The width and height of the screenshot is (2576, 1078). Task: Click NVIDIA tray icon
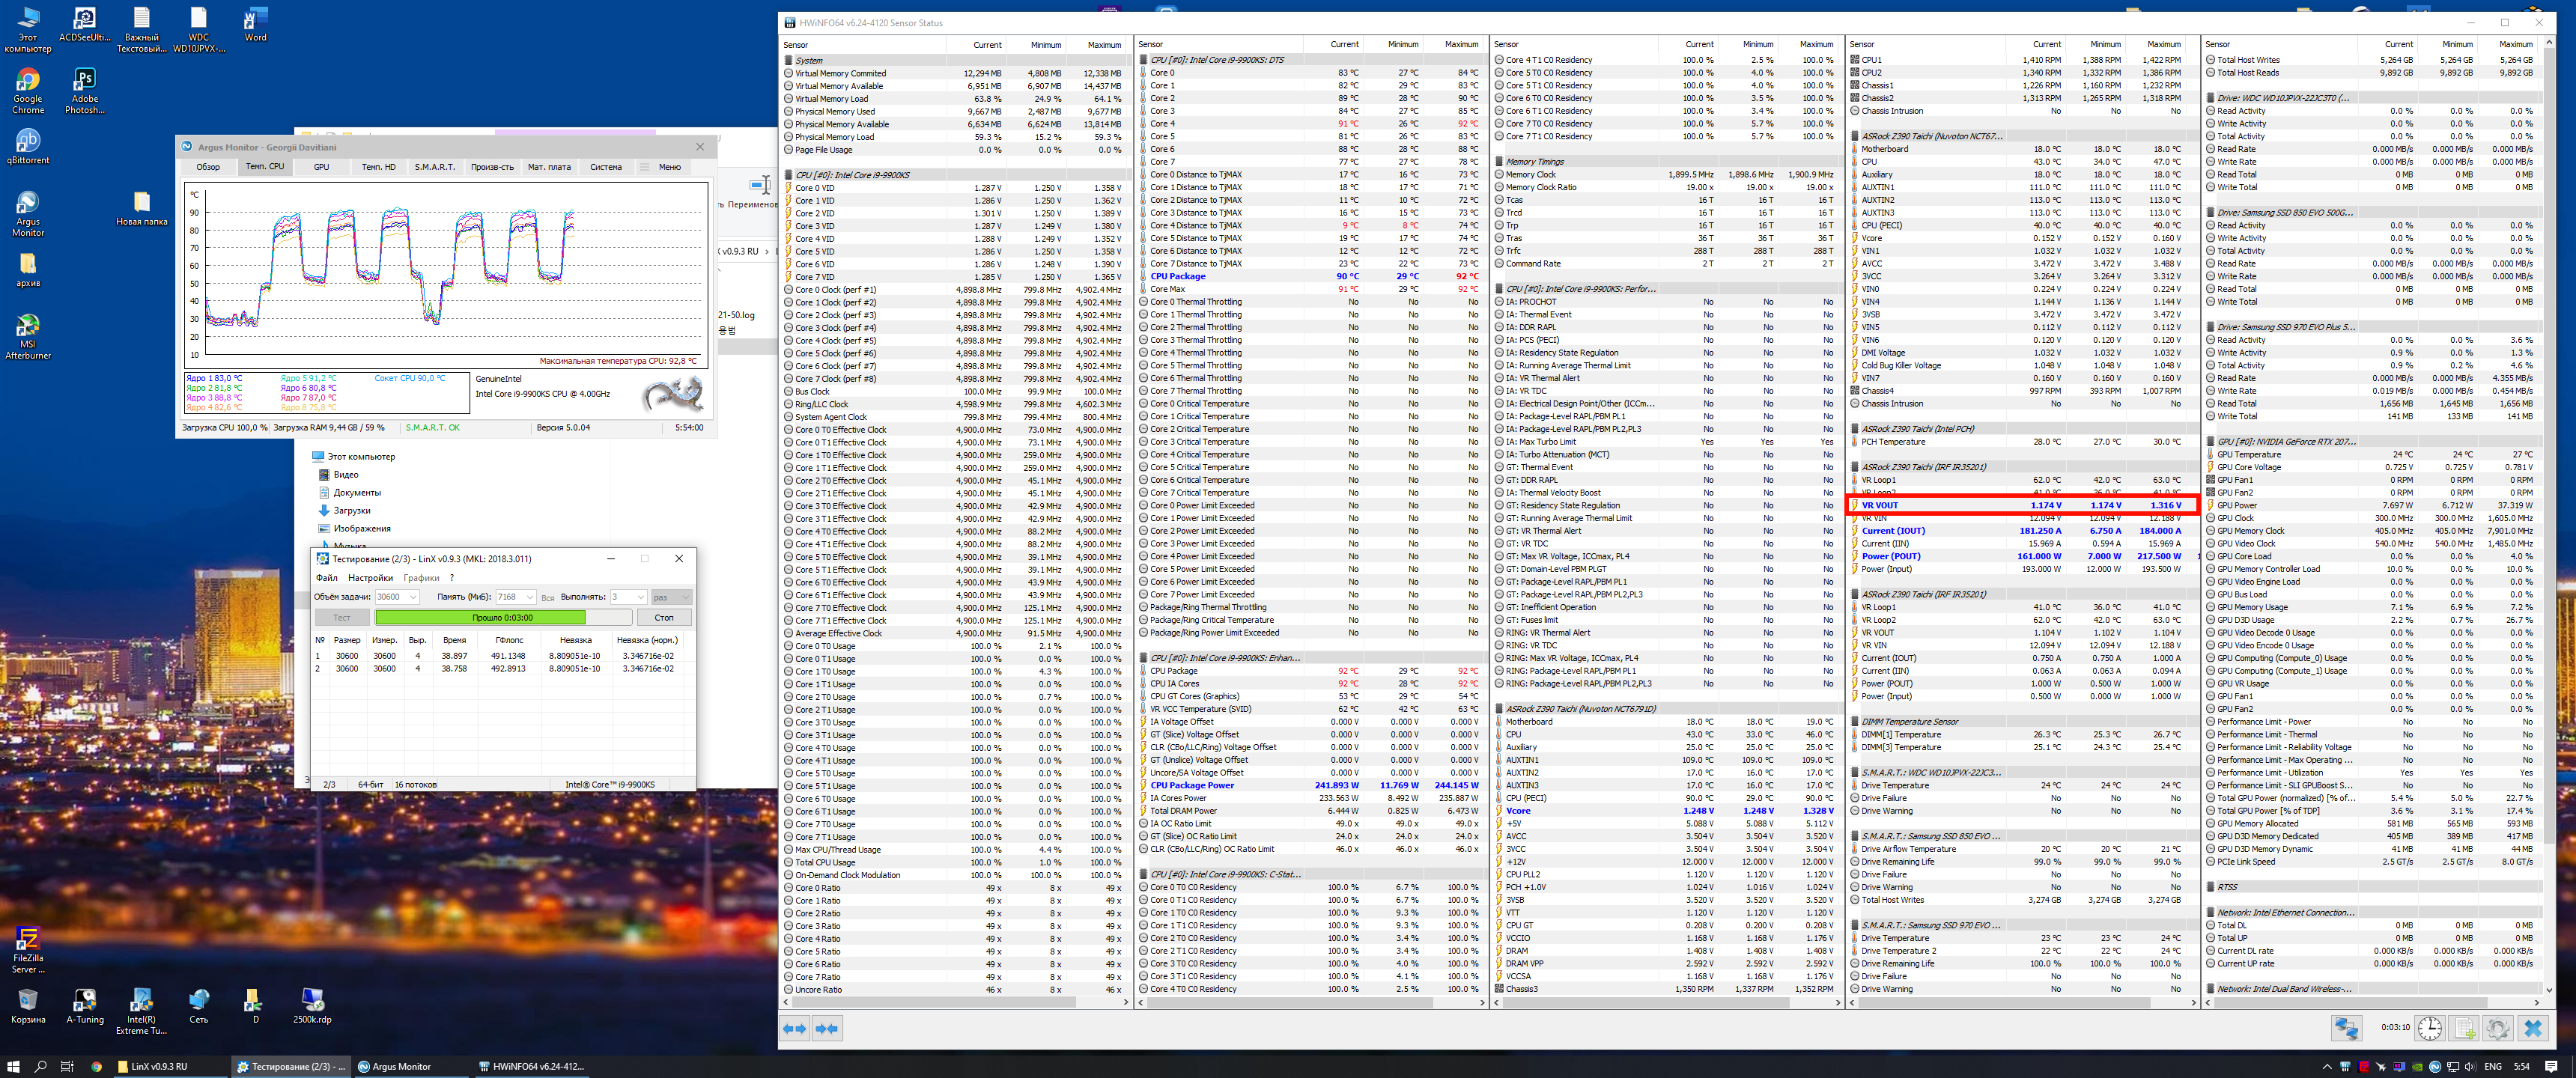pos(2417,1067)
